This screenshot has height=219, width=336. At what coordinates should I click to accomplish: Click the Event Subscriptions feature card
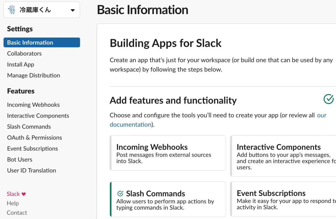[x=283, y=199]
